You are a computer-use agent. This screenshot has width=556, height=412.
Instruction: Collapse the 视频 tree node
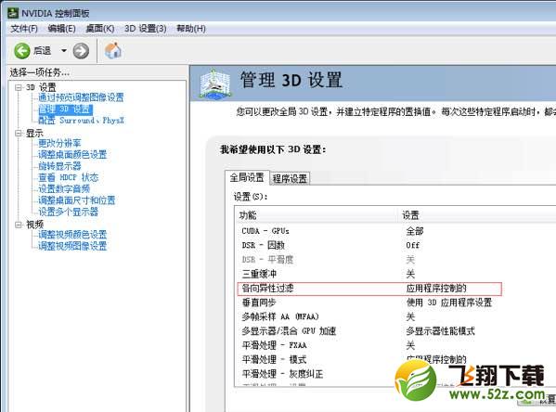click(18, 225)
